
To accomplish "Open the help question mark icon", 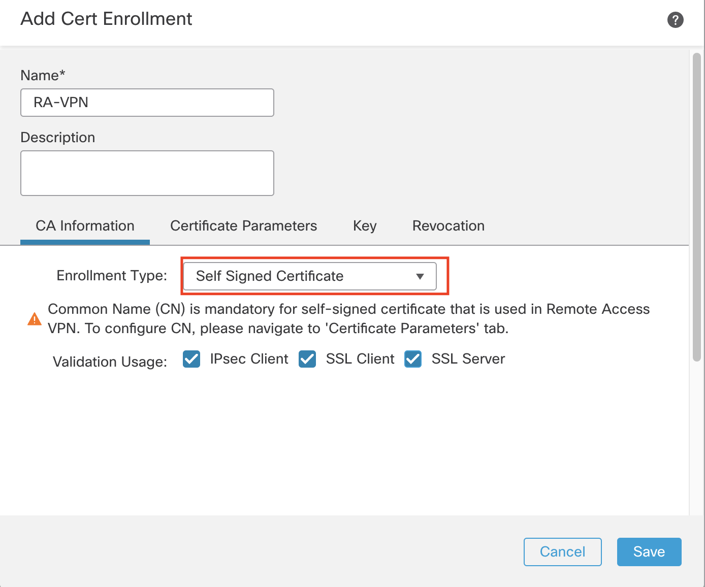I will tap(675, 20).
